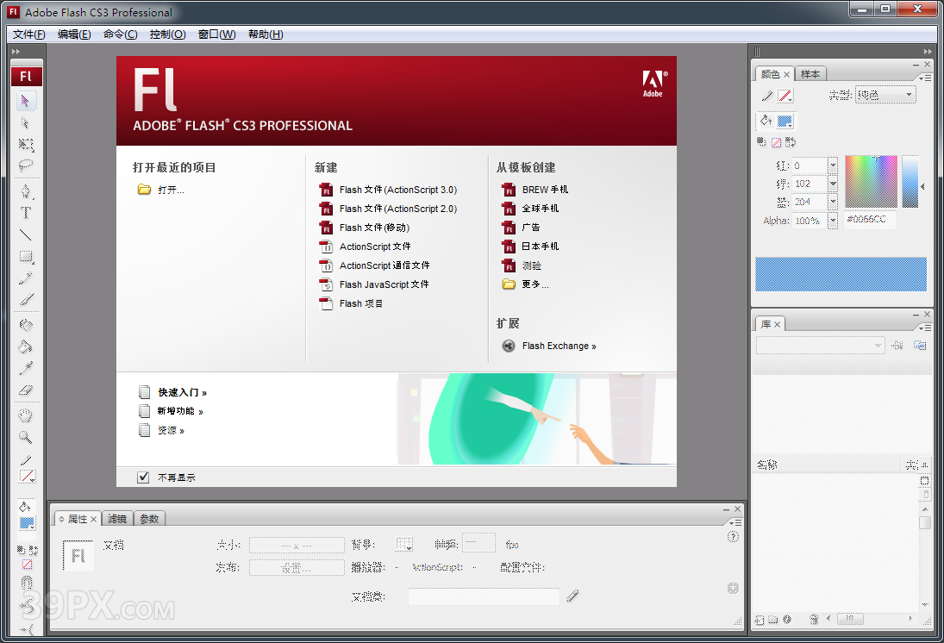This screenshot has width=944, height=643.
Task: Click the hex color field #0066CC
Action: click(x=870, y=220)
